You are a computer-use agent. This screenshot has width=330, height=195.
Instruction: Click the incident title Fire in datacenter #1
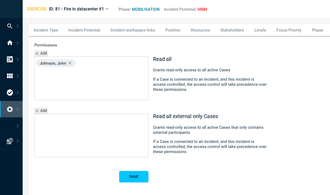tap(76, 9)
